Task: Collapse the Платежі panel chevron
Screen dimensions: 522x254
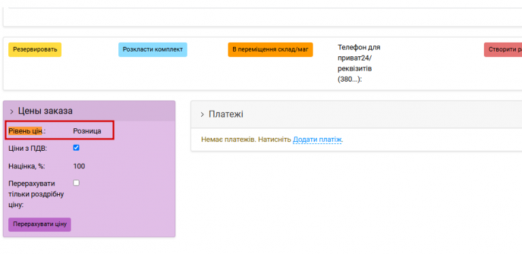Action: point(202,115)
